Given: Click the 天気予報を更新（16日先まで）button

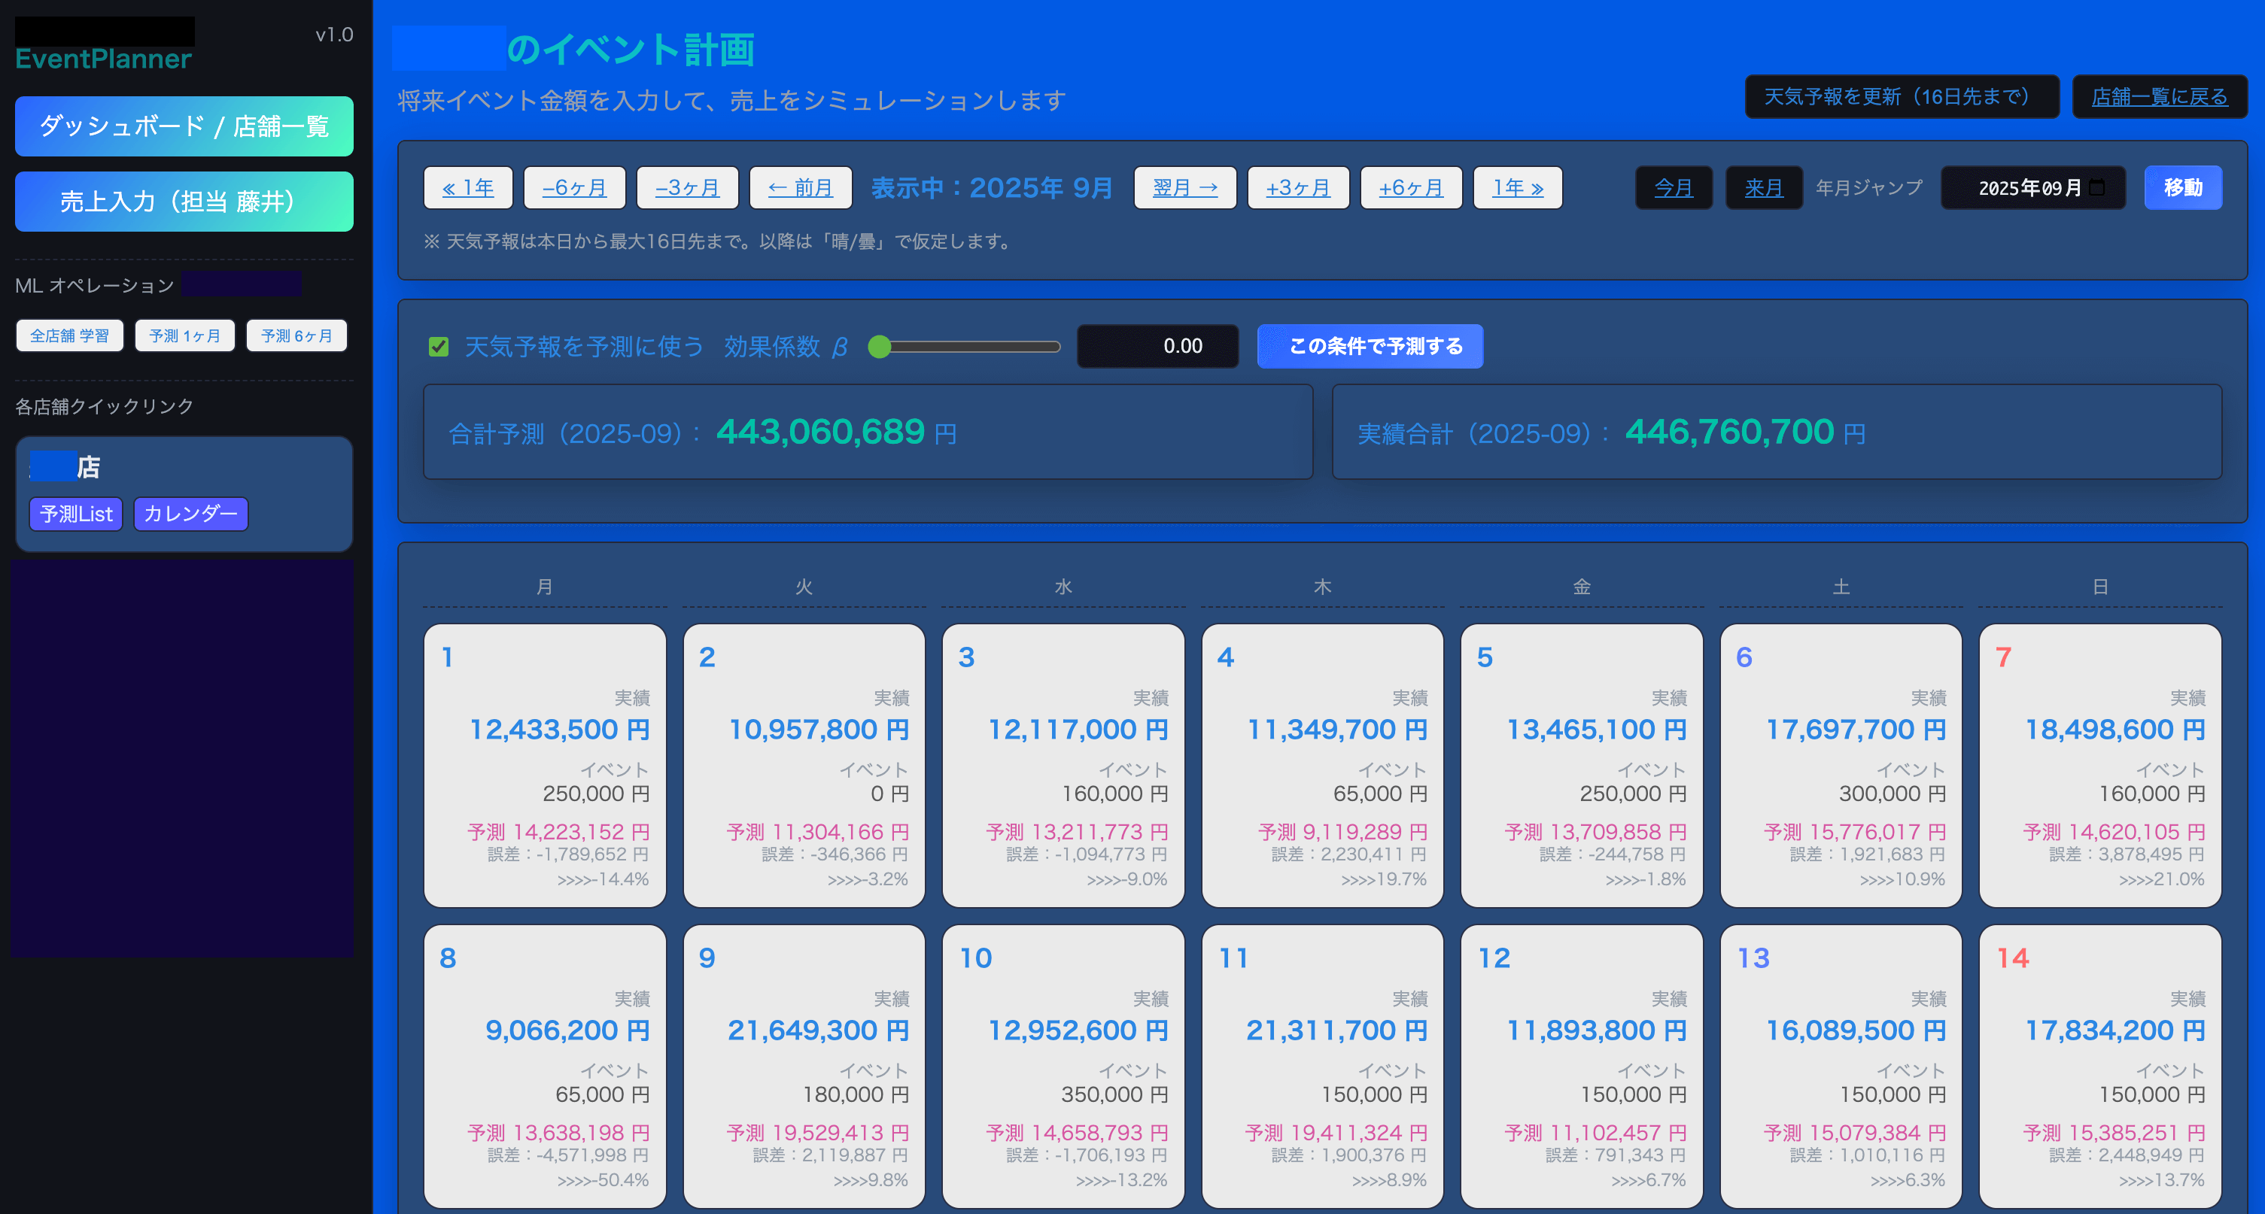Looking at the screenshot, I should coord(1901,96).
